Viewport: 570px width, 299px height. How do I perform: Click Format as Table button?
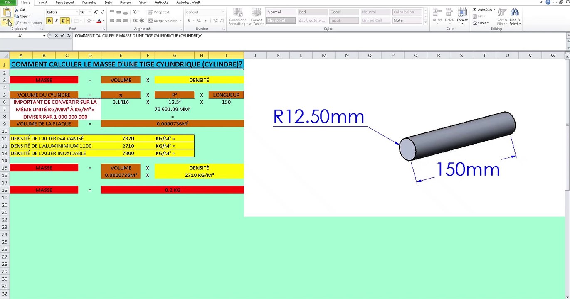tap(257, 17)
